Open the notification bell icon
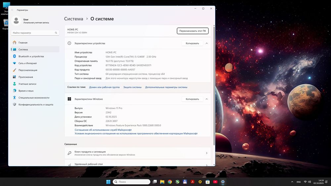 click(326, 182)
